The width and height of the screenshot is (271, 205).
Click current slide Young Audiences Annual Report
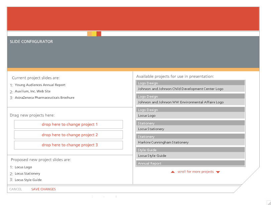click(40, 85)
